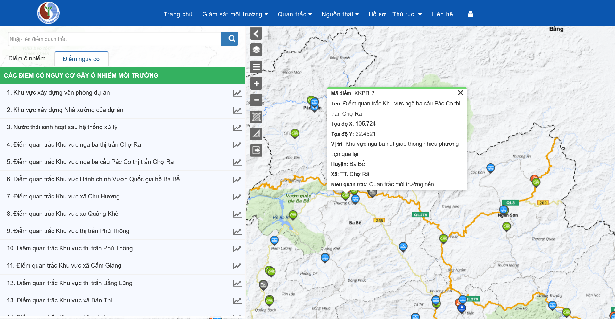Image resolution: width=615 pixels, height=319 pixels.
Task: Open the map list menu icon
Action: 256,67
